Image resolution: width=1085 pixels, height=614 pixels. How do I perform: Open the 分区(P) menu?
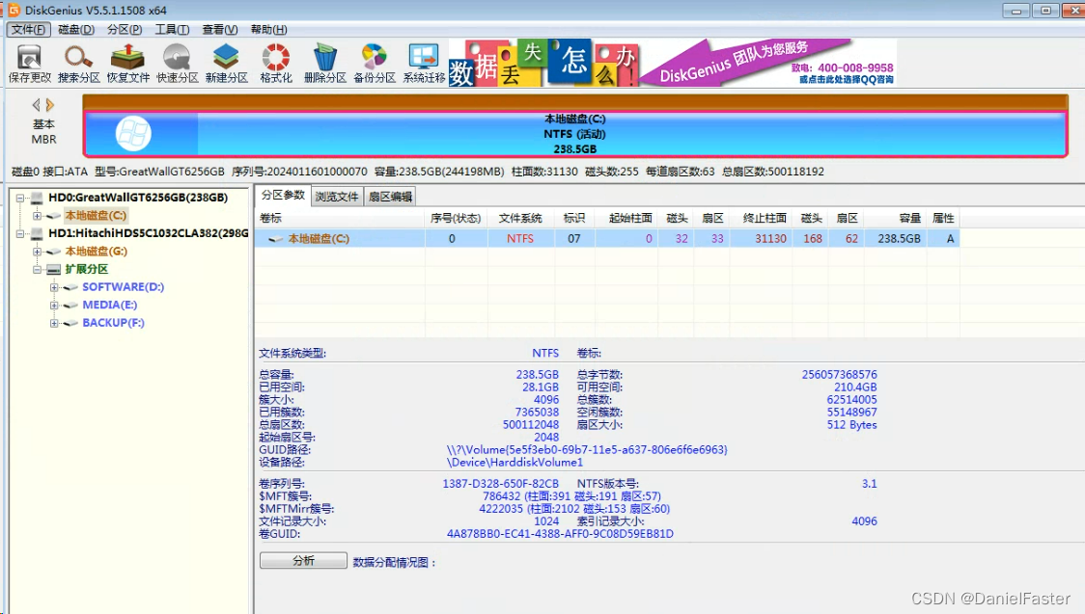pyautogui.click(x=125, y=29)
